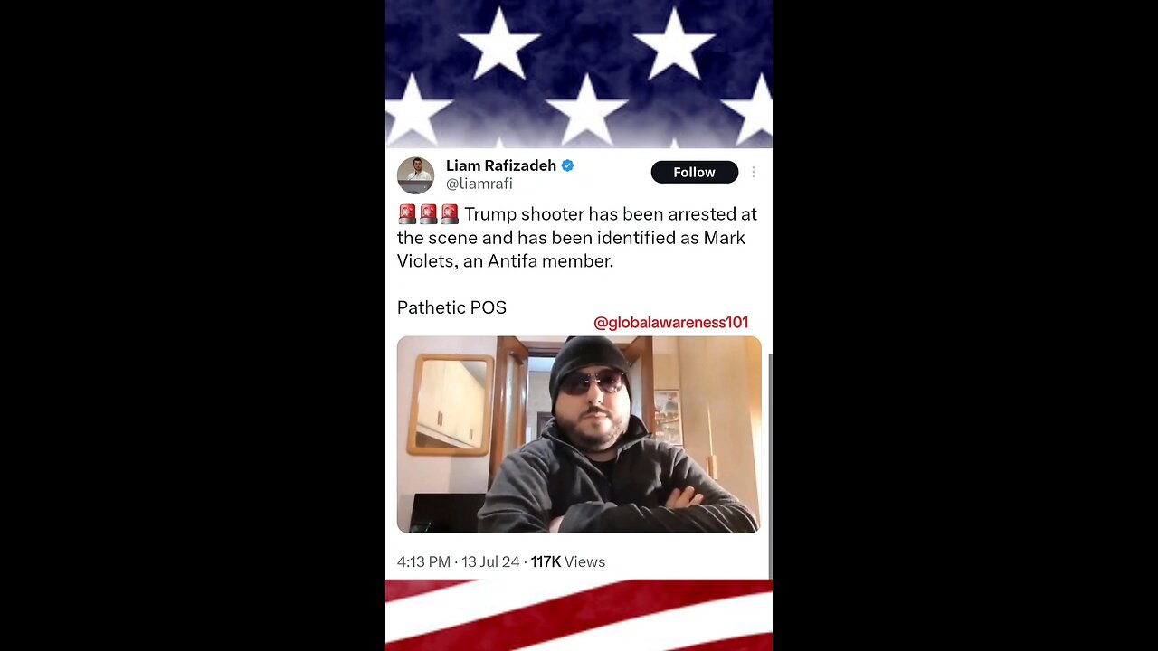Click the first siren emoji in tweet
The image size is (1158, 651).
tap(407, 214)
